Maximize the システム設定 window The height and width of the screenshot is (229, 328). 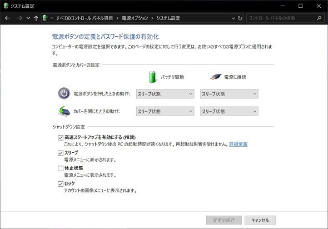(300, 6)
